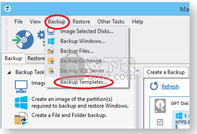Click the task panel scrollbar up arrow
The image size is (197, 134).
click(138, 71)
